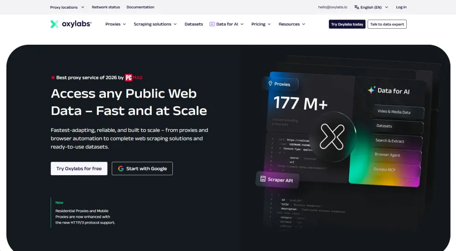Open the English (EN) language selector
456x251 pixels.
point(371,7)
